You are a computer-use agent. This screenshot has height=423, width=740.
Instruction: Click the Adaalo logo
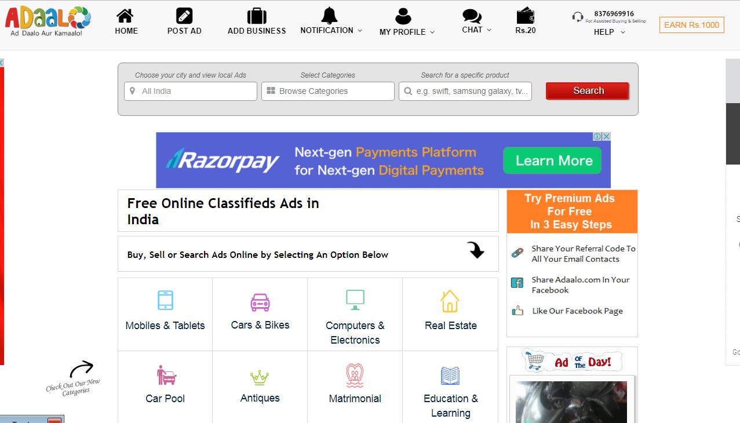pos(48,21)
